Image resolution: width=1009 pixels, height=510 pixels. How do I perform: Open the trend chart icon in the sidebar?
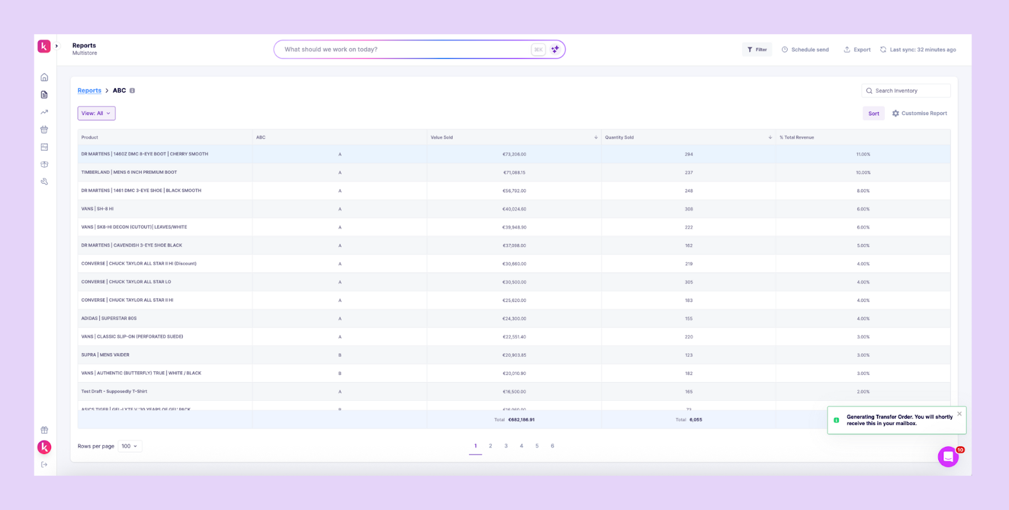(x=44, y=112)
